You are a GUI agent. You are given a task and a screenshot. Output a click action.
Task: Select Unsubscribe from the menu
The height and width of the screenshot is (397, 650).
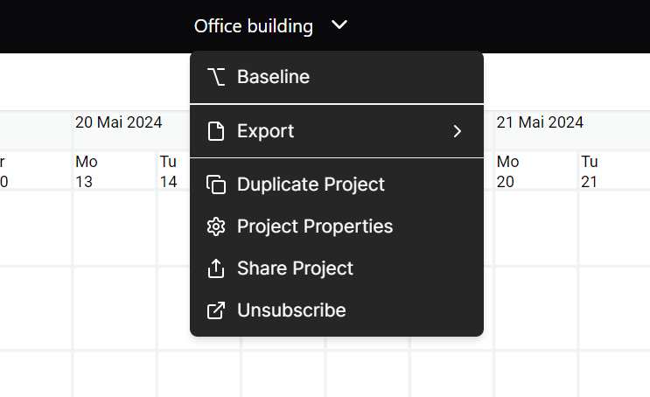pyautogui.click(x=337, y=310)
